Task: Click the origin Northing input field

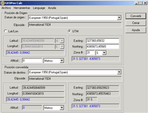Action: click(x=102, y=47)
